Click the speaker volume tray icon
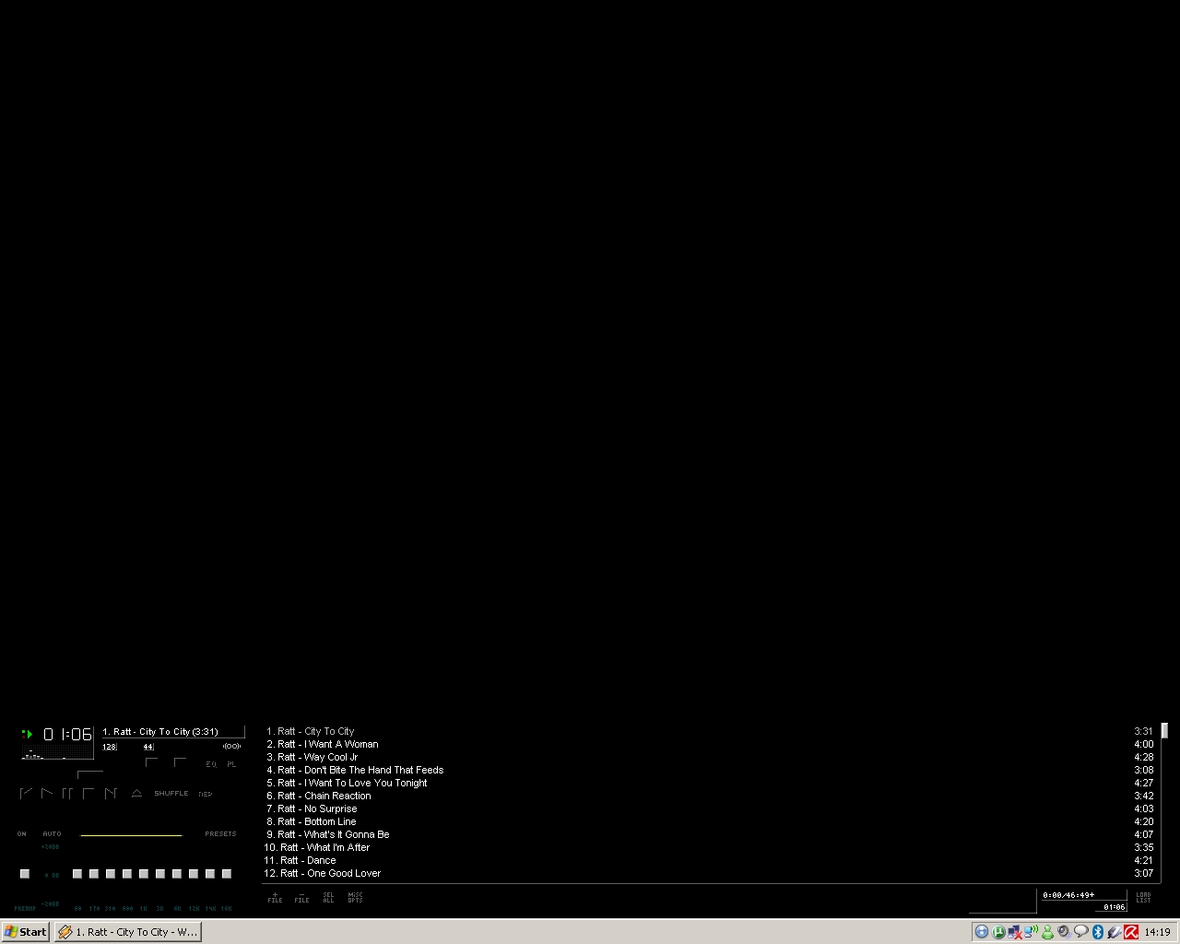This screenshot has height=944, width=1180. (x=1065, y=932)
